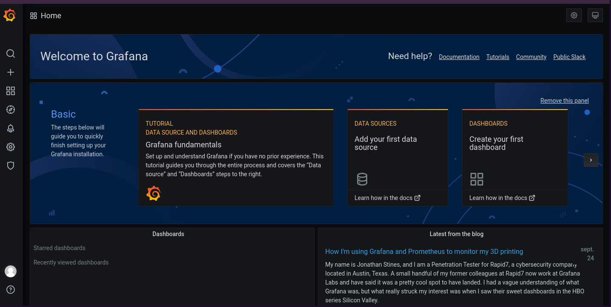Image resolution: width=611 pixels, height=307 pixels.
Task: Open the Create plus menu icon
Action: click(x=11, y=72)
